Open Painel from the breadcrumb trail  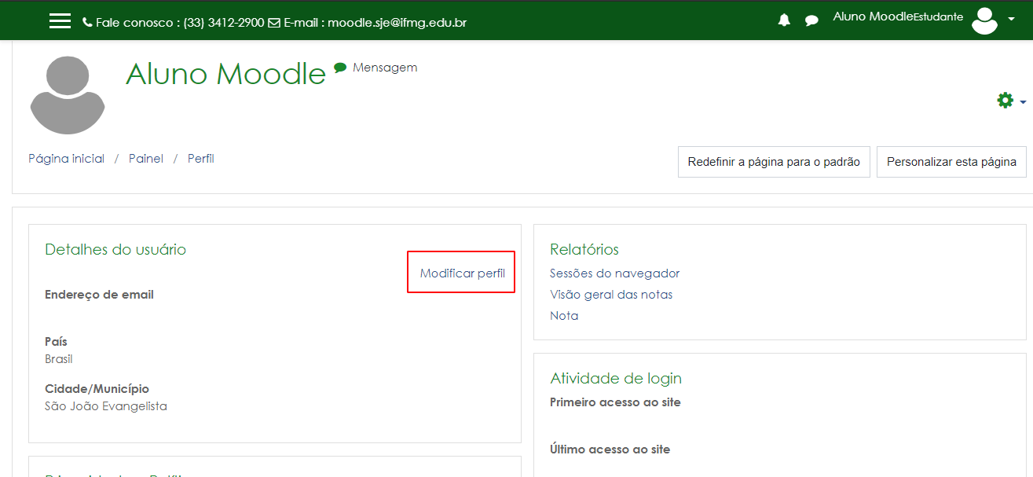coord(145,158)
